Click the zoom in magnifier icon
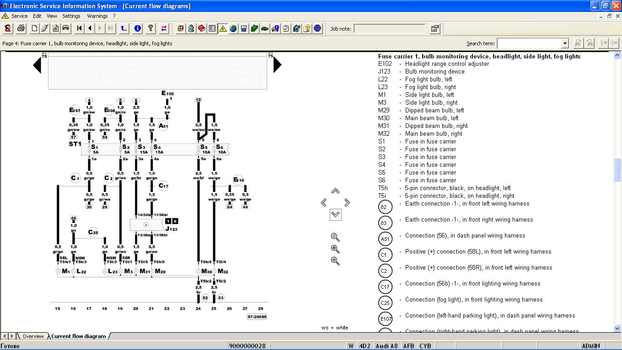Viewport: 622px width, 350px height. tap(335, 249)
